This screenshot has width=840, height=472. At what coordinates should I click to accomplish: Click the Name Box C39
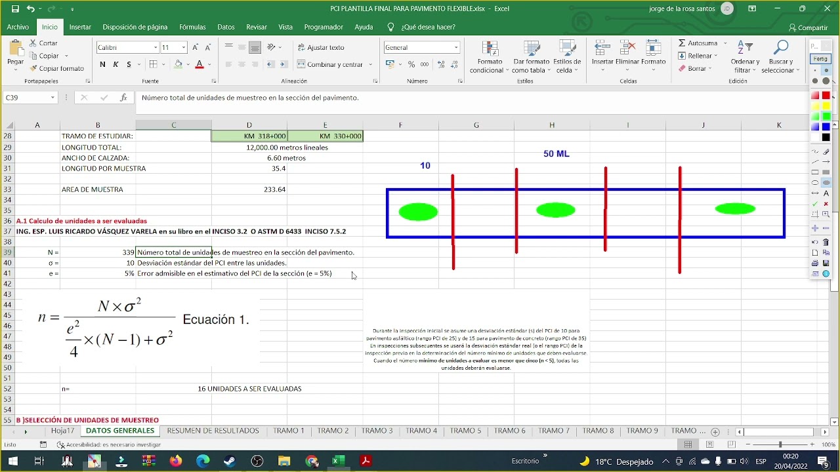pos(30,97)
